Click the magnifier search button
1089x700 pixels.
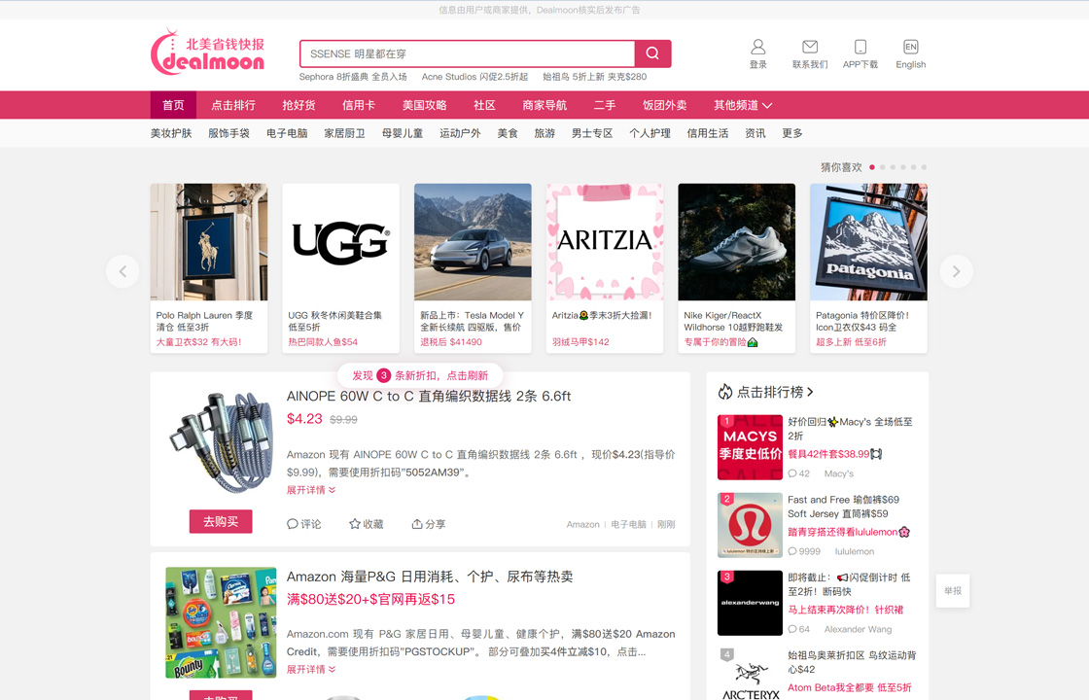(652, 53)
